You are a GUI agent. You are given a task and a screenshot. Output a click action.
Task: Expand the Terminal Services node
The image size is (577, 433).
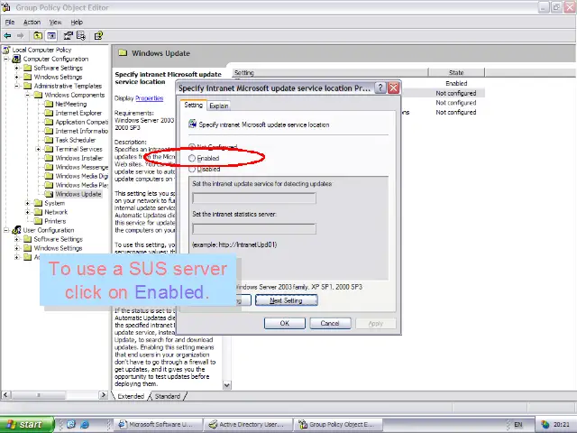pyautogui.click(x=38, y=149)
